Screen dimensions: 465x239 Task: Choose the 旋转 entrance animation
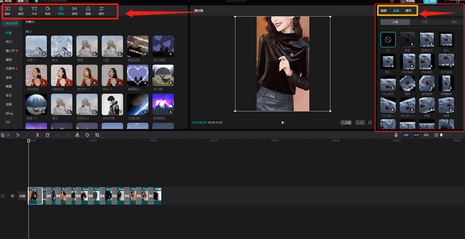[x=408, y=83]
